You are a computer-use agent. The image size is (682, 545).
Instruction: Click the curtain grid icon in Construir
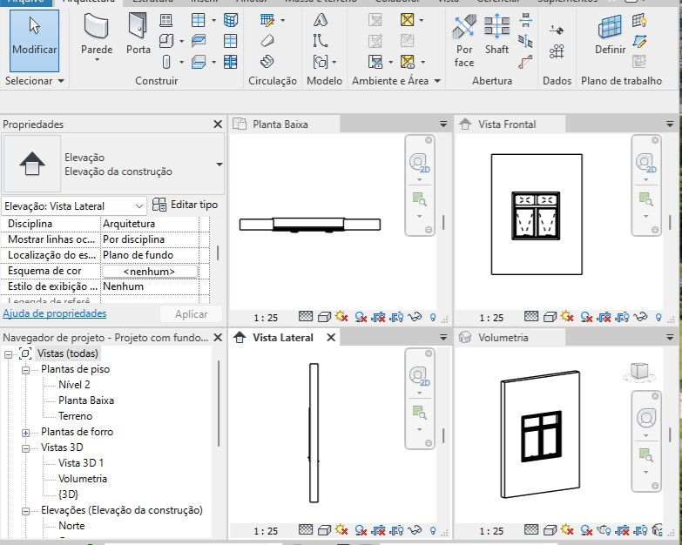[231, 41]
